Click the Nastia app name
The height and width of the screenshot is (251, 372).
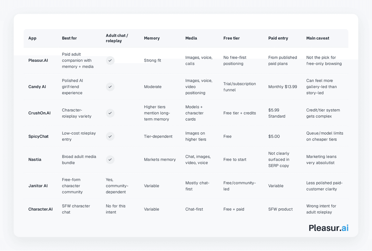35,160
